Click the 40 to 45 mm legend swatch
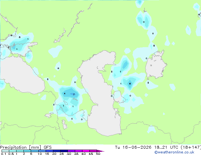 86,151
